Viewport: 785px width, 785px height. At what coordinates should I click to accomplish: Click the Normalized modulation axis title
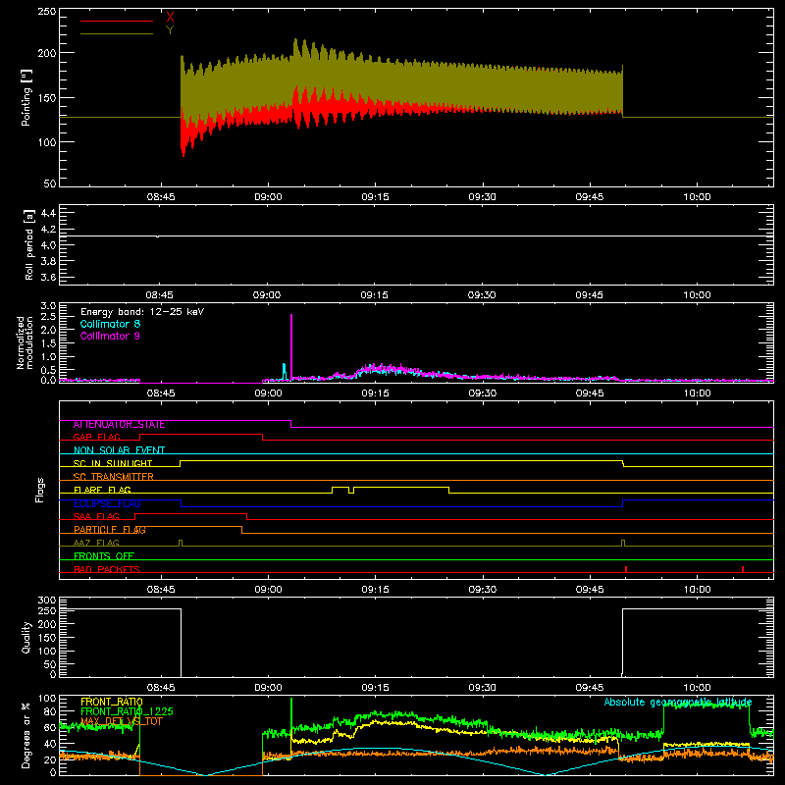pos(25,342)
